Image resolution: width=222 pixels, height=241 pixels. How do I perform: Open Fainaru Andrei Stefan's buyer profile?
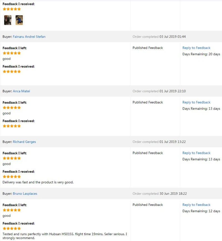[29, 36]
